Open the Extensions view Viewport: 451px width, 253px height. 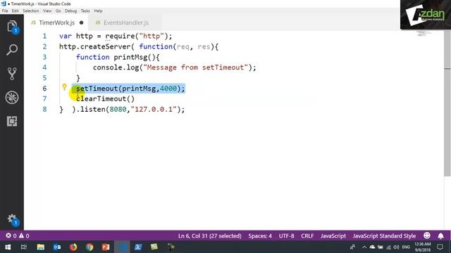(x=12, y=122)
